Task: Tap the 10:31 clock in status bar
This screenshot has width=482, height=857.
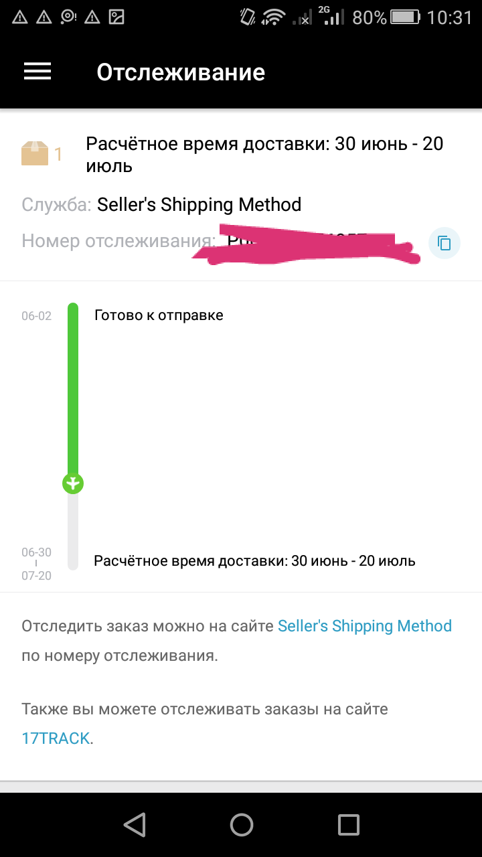Action: (x=449, y=17)
